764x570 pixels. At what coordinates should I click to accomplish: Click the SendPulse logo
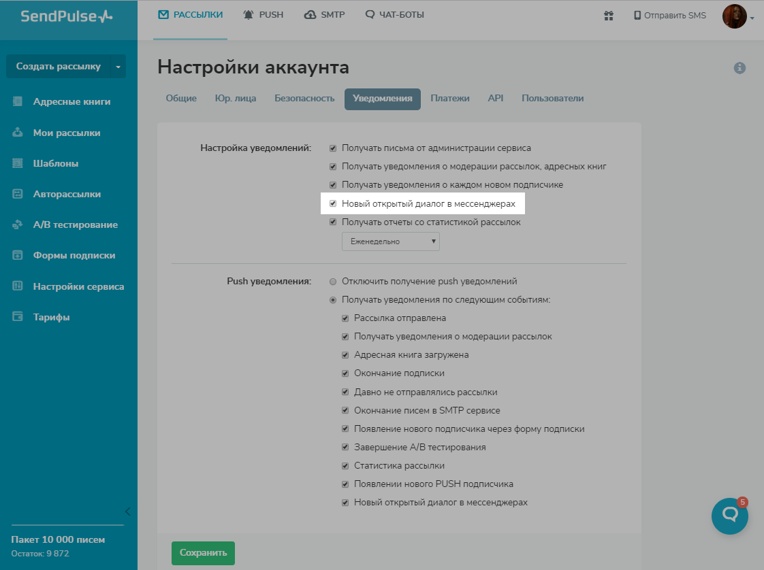[66, 16]
